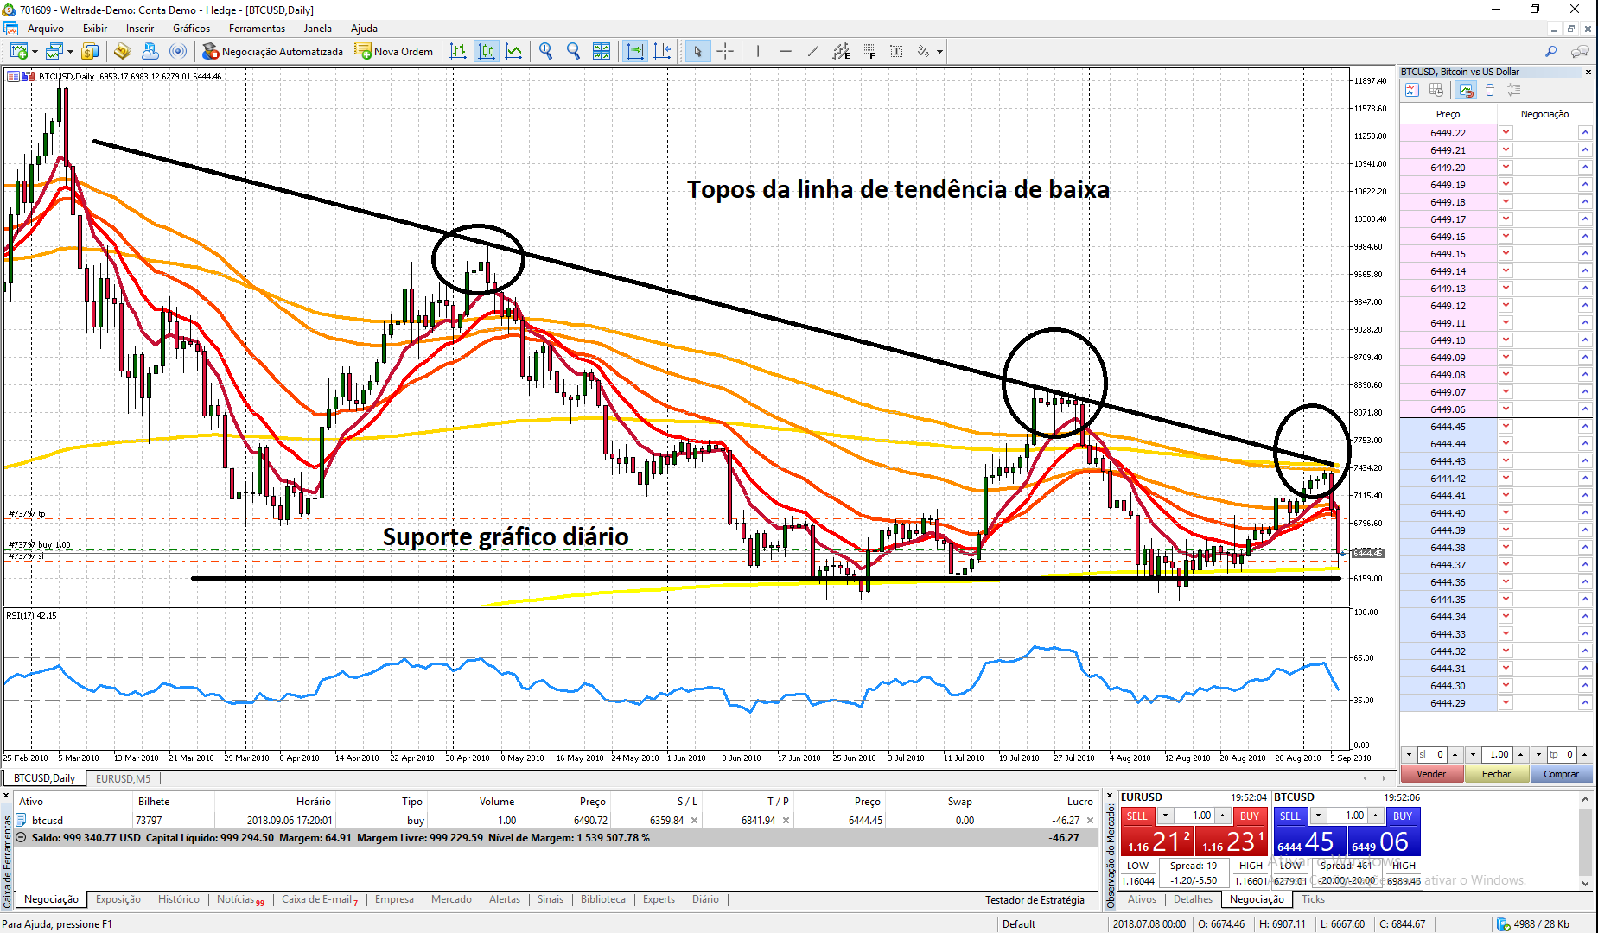
Task: Select the text label tool
Action: 896,52
